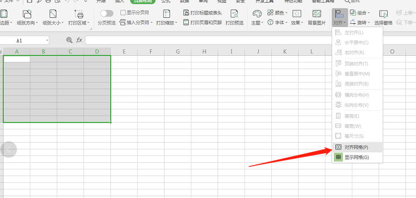The height and width of the screenshot is (198, 416).
Task: Open the page setup dialog launcher
Action: [91, 29]
